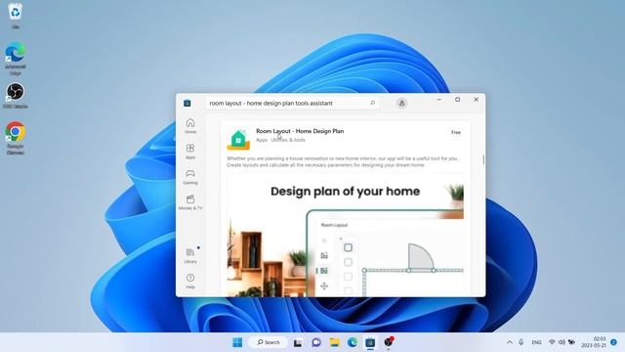This screenshot has width=625, height=352.
Task: Open Wi-Fi network tray icon
Action: pyautogui.click(x=552, y=342)
